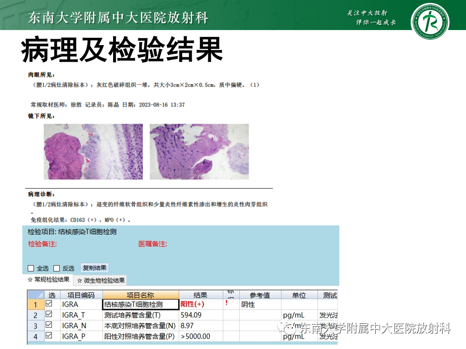Image resolution: width=466 pixels, height=349 pixels.
Task: Select row number 3 header
Action: point(35,326)
